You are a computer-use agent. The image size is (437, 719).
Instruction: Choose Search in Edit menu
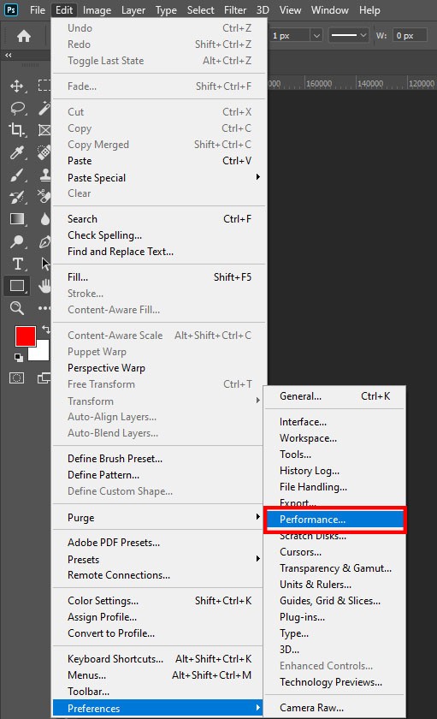coord(159,219)
